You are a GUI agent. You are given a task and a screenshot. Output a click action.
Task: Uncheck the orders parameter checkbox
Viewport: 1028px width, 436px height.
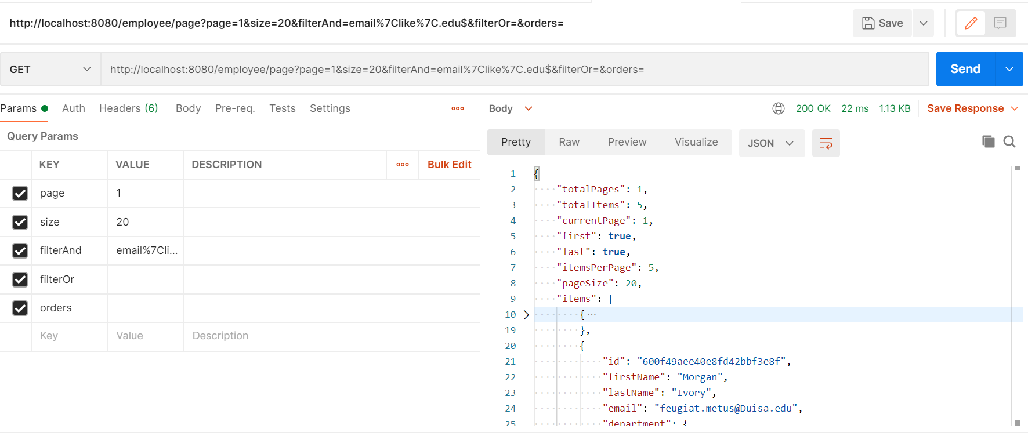tap(20, 308)
